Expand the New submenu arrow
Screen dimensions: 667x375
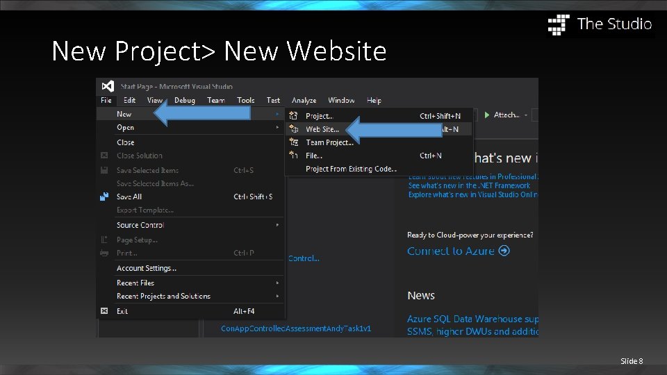tap(277, 114)
